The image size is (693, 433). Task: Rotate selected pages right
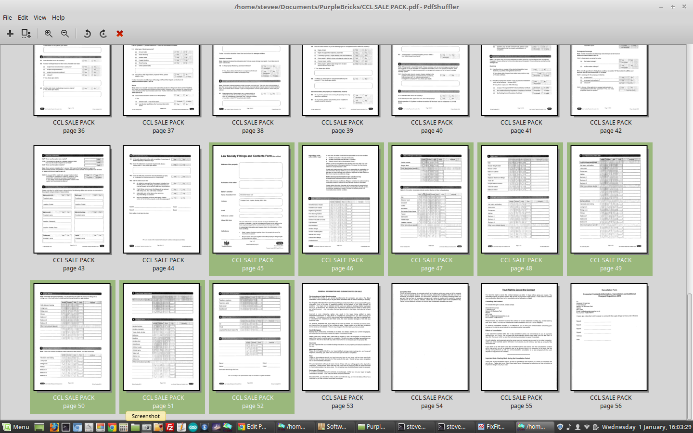click(103, 33)
